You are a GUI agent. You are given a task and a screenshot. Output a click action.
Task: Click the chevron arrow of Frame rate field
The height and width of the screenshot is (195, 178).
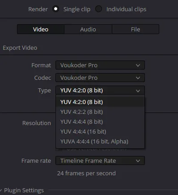(138, 161)
